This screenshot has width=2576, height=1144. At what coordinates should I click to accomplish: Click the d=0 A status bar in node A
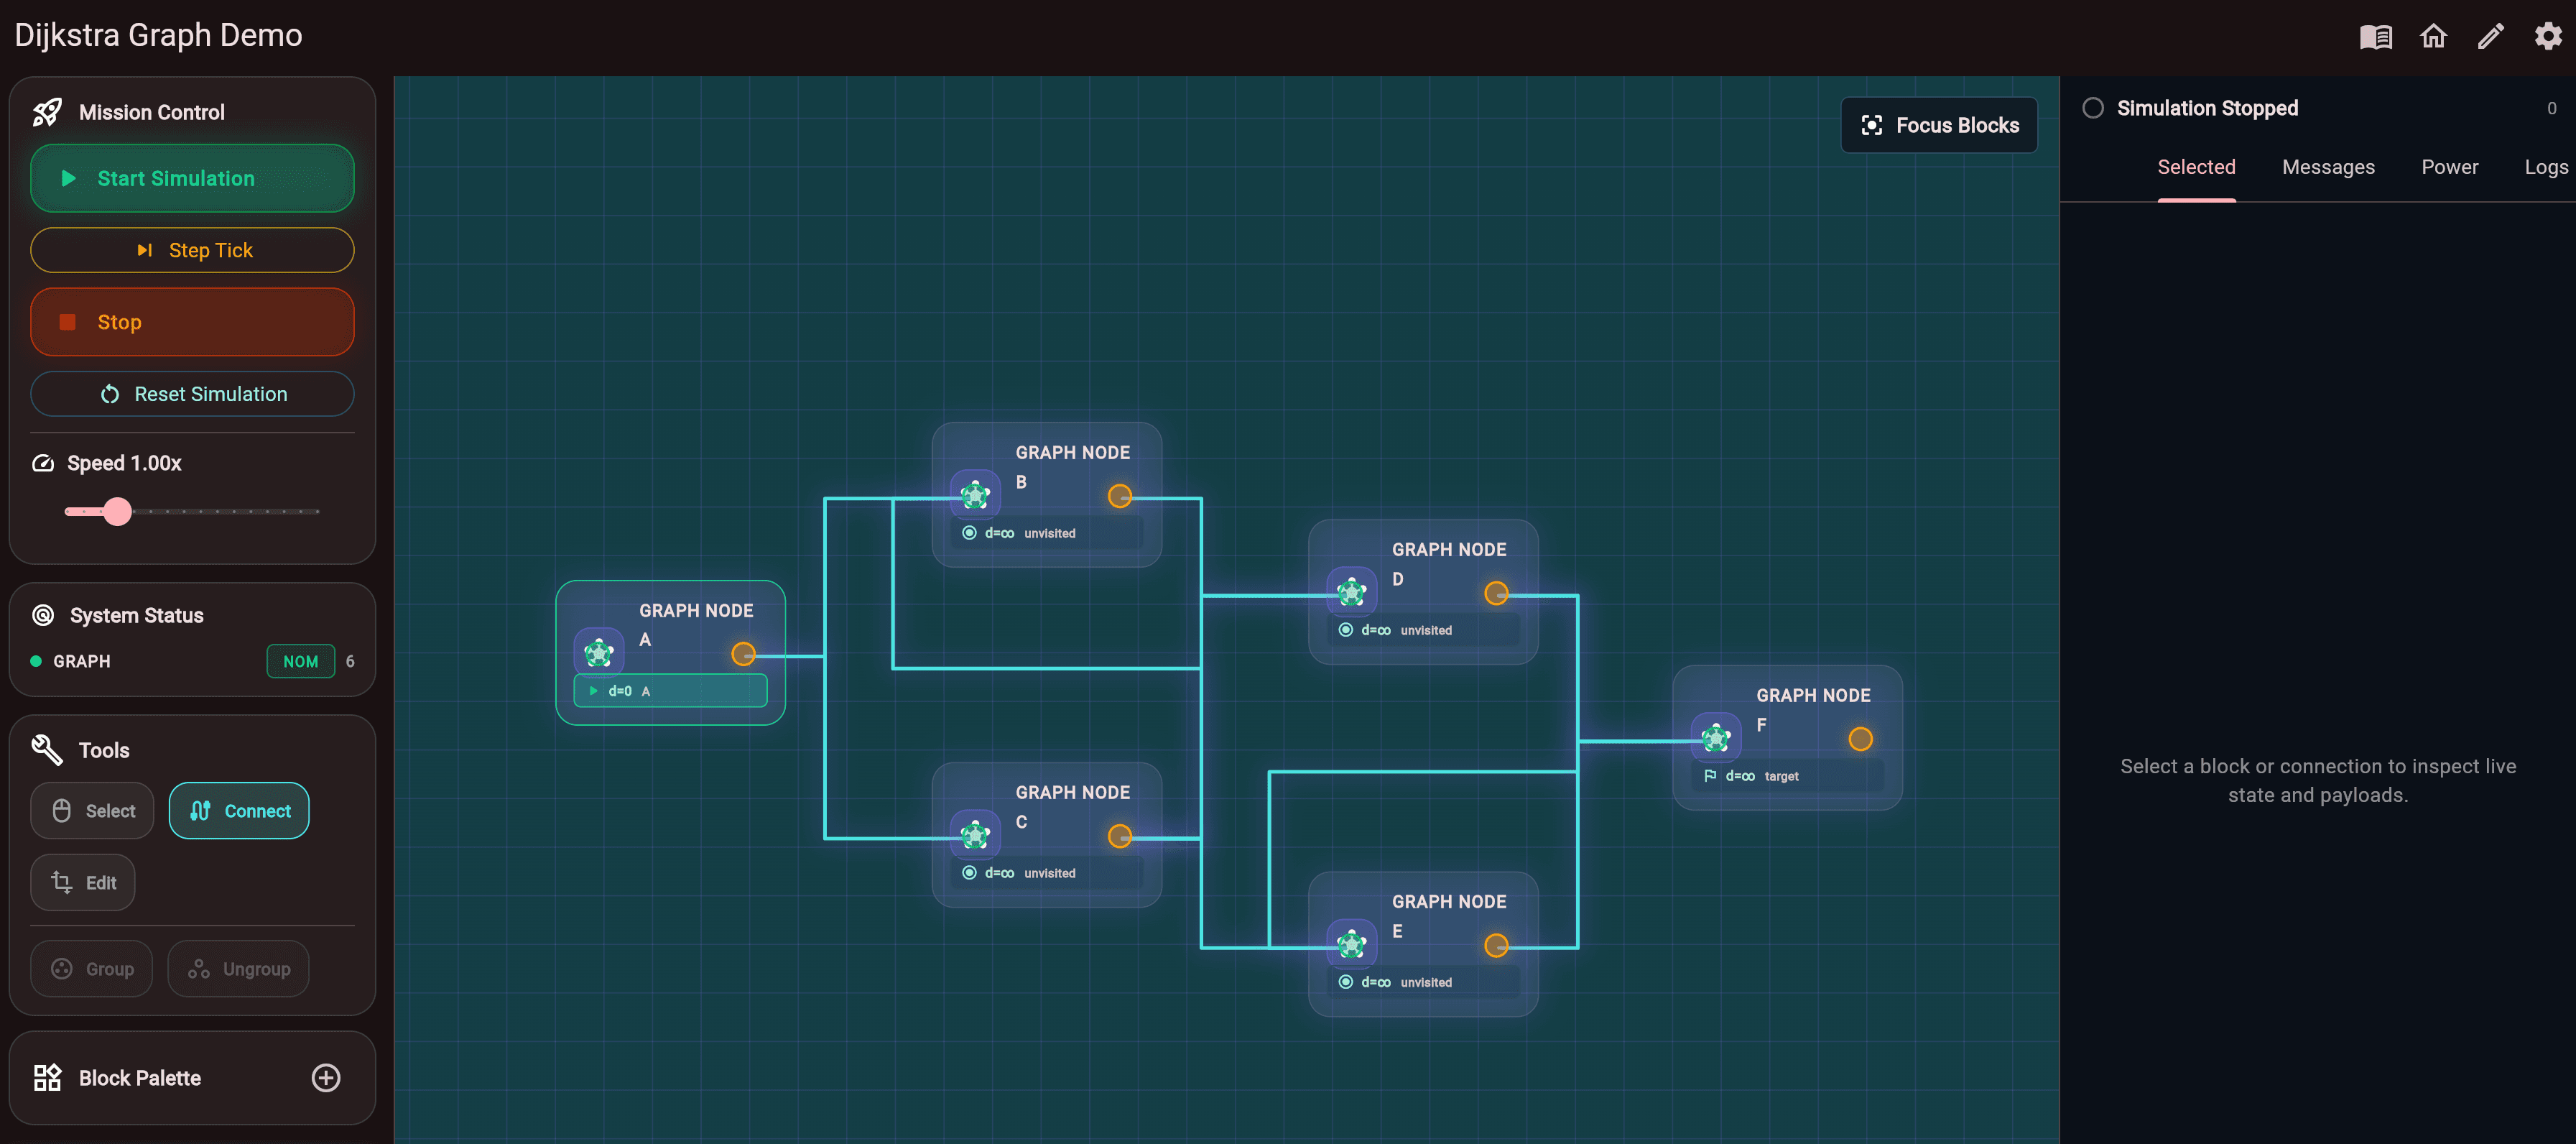(x=670, y=691)
